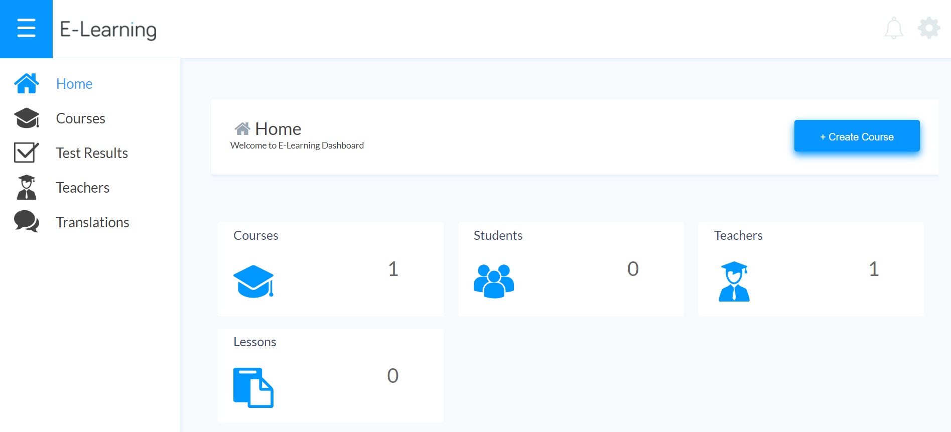Viewport: 951px width, 432px height.
Task: Open Teachers from the sidebar
Action: [83, 188]
